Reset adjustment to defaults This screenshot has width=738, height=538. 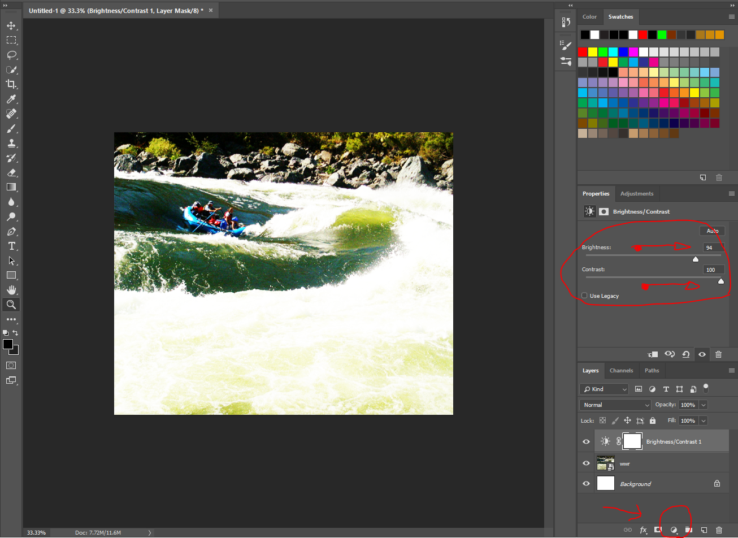pyautogui.click(x=686, y=354)
